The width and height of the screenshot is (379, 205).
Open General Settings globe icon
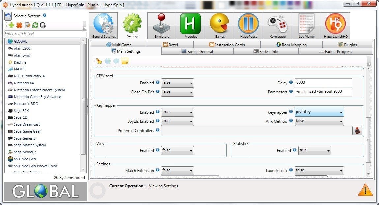click(103, 23)
